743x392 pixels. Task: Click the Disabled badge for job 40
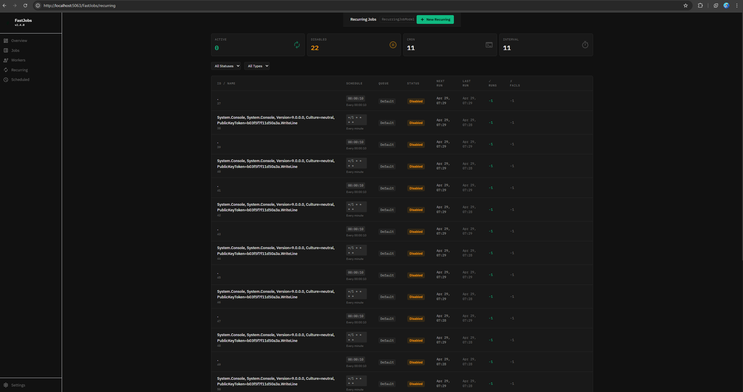(416, 167)
